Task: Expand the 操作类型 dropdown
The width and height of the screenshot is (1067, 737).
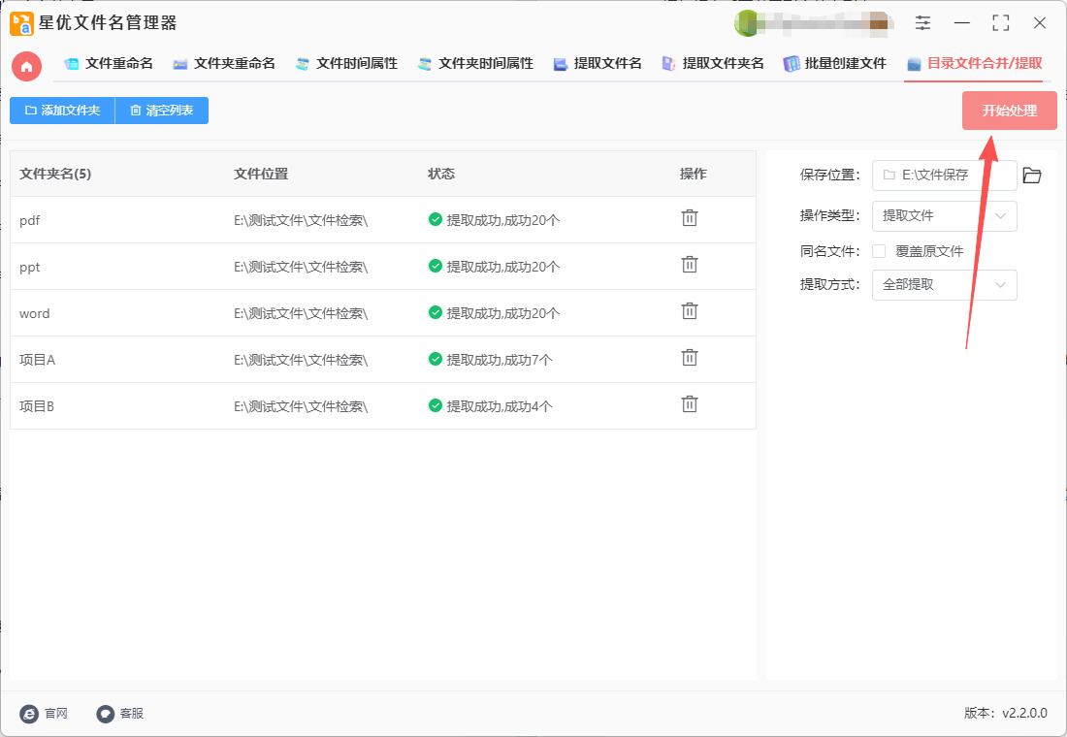Action: point(944,216)
